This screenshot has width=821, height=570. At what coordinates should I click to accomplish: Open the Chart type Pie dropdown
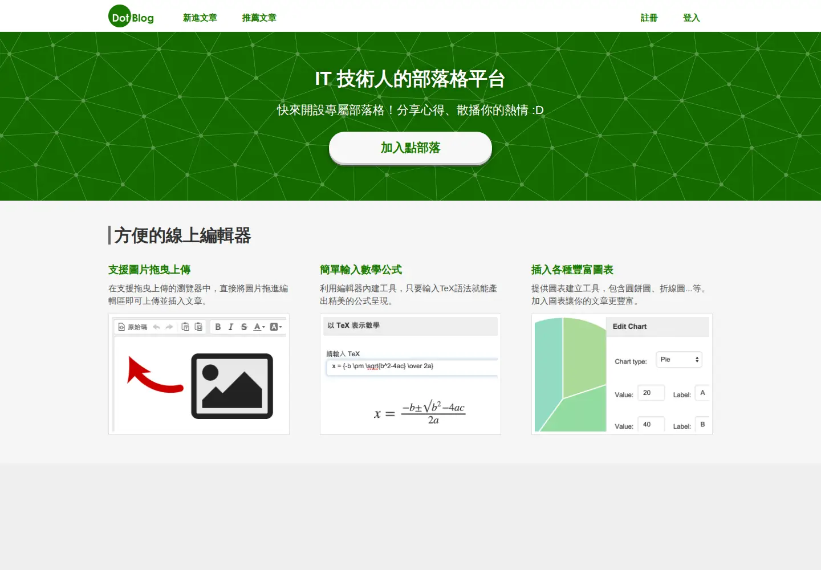click(x=679, y=360)
